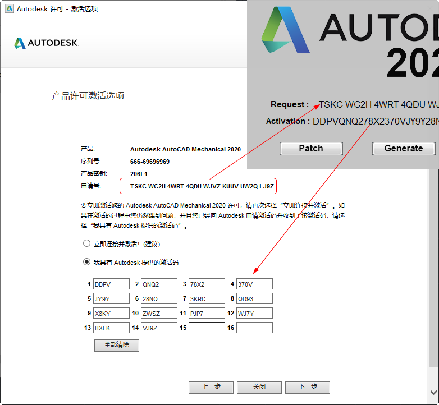
Task: Click activation code field 12 containing WJ7Y
Action: click(x=254, y=313)
